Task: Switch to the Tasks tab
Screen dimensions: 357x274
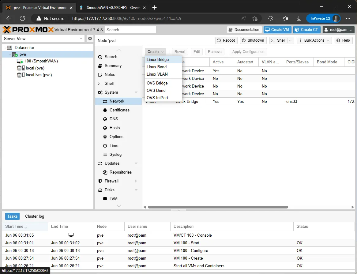Action: point(12,216)
